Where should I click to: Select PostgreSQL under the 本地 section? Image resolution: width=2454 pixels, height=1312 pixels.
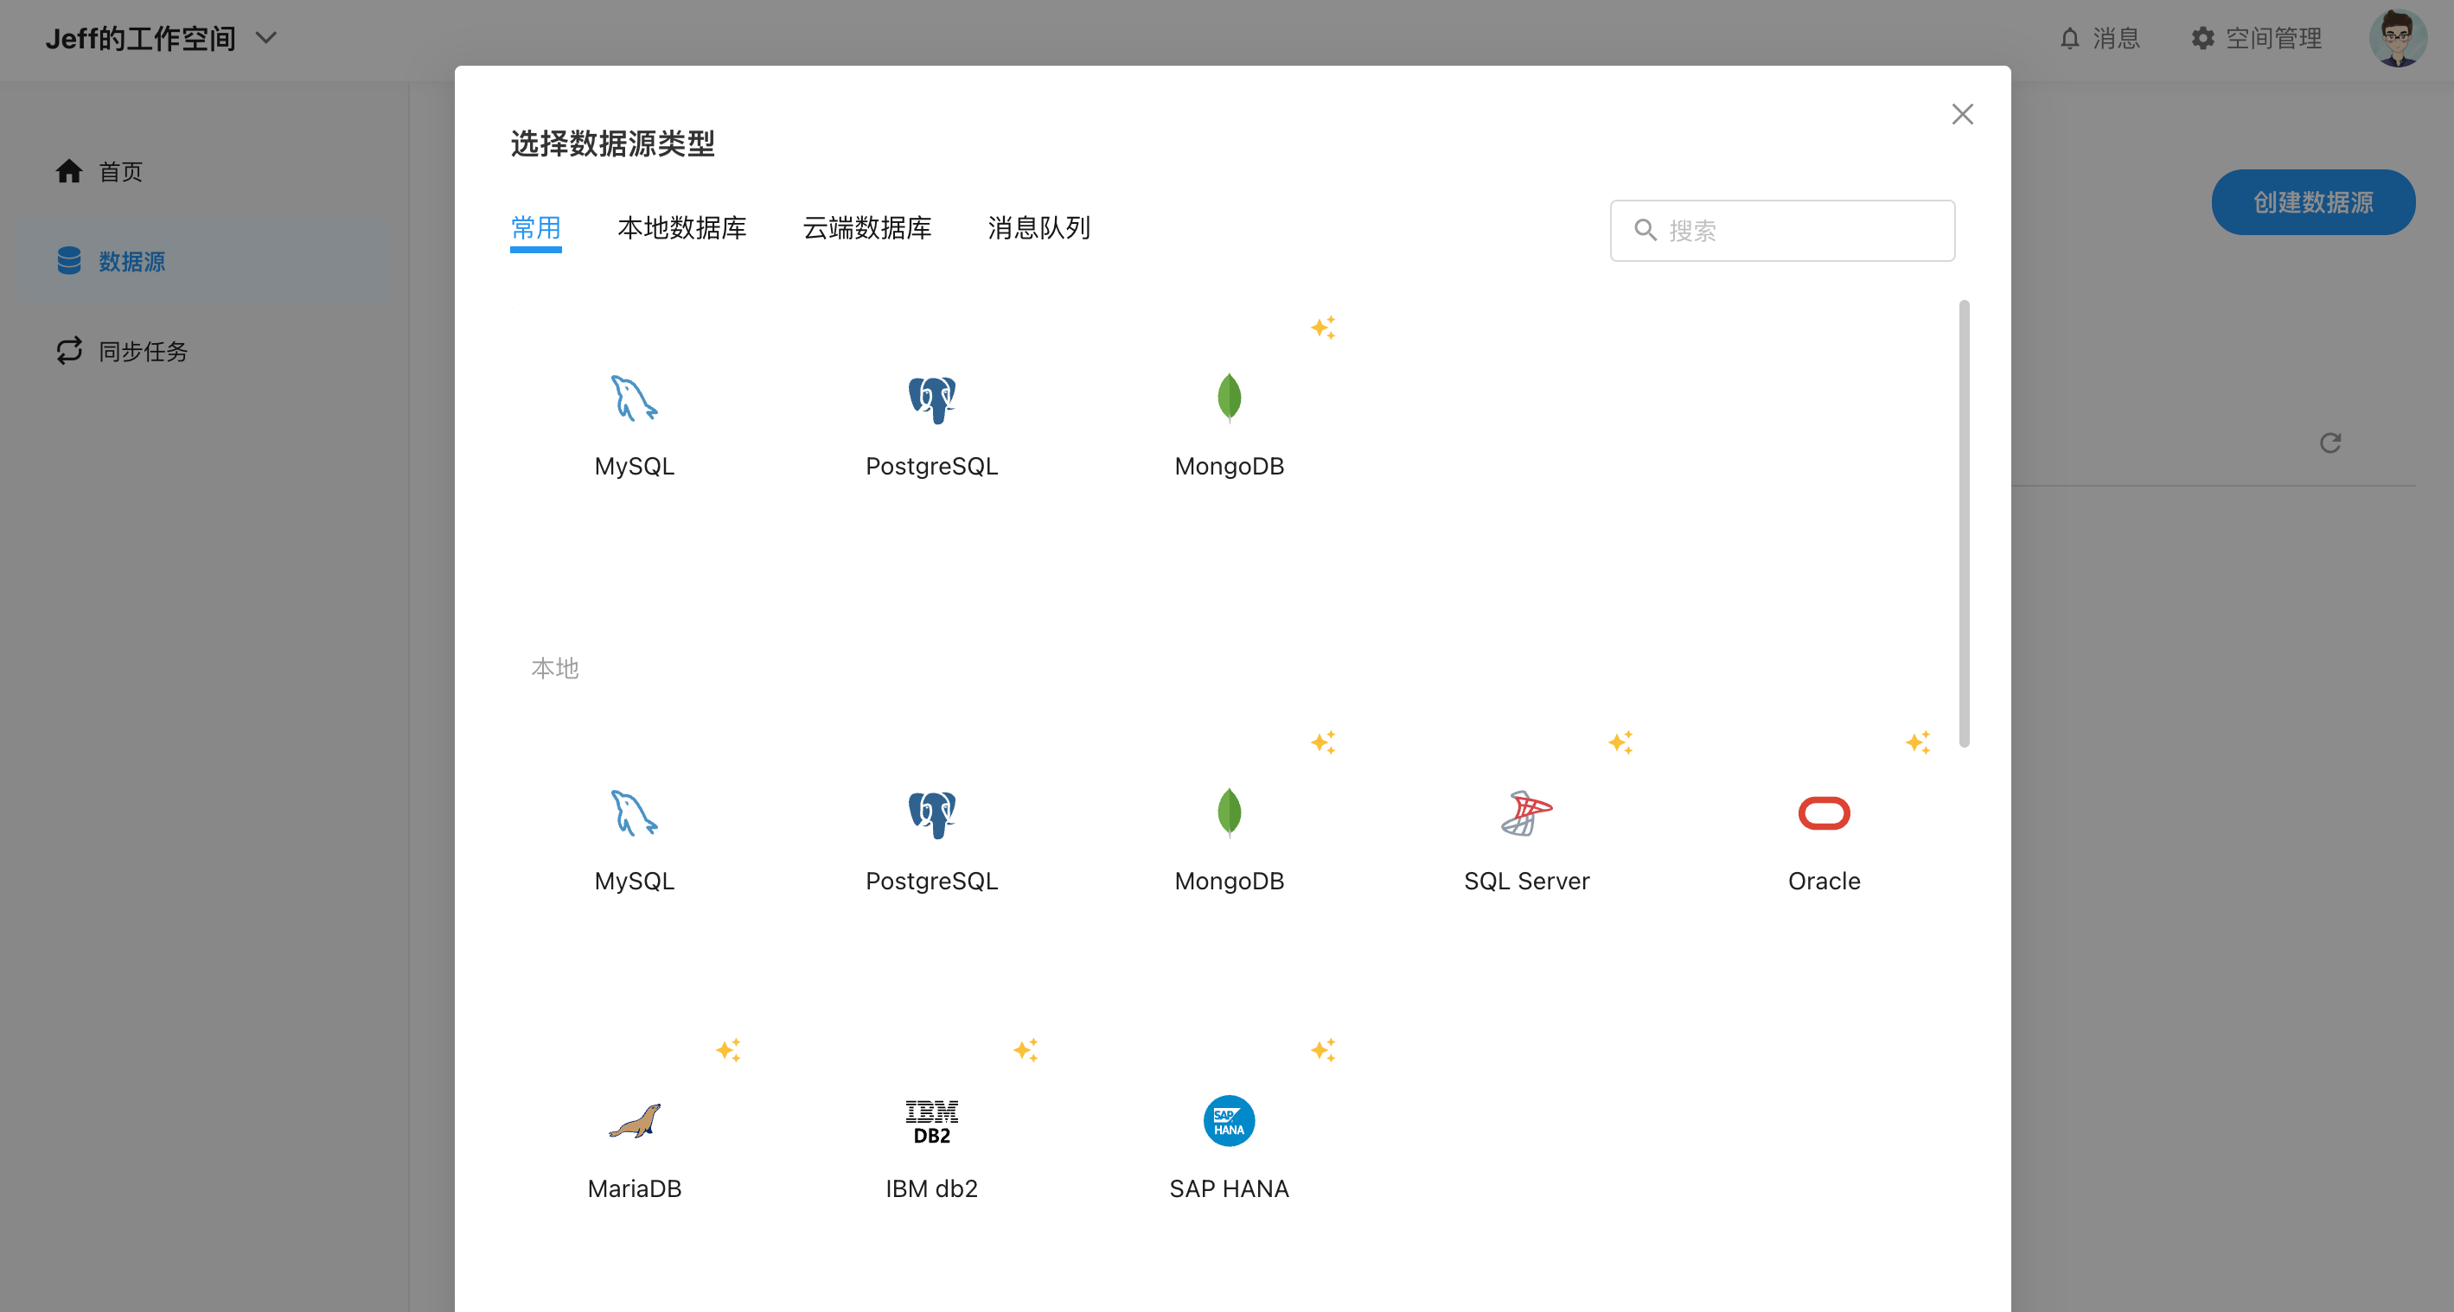930,814
